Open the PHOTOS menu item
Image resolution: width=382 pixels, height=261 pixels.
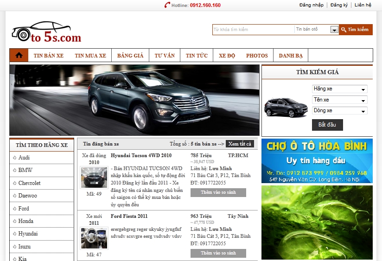tap(257, 56)
